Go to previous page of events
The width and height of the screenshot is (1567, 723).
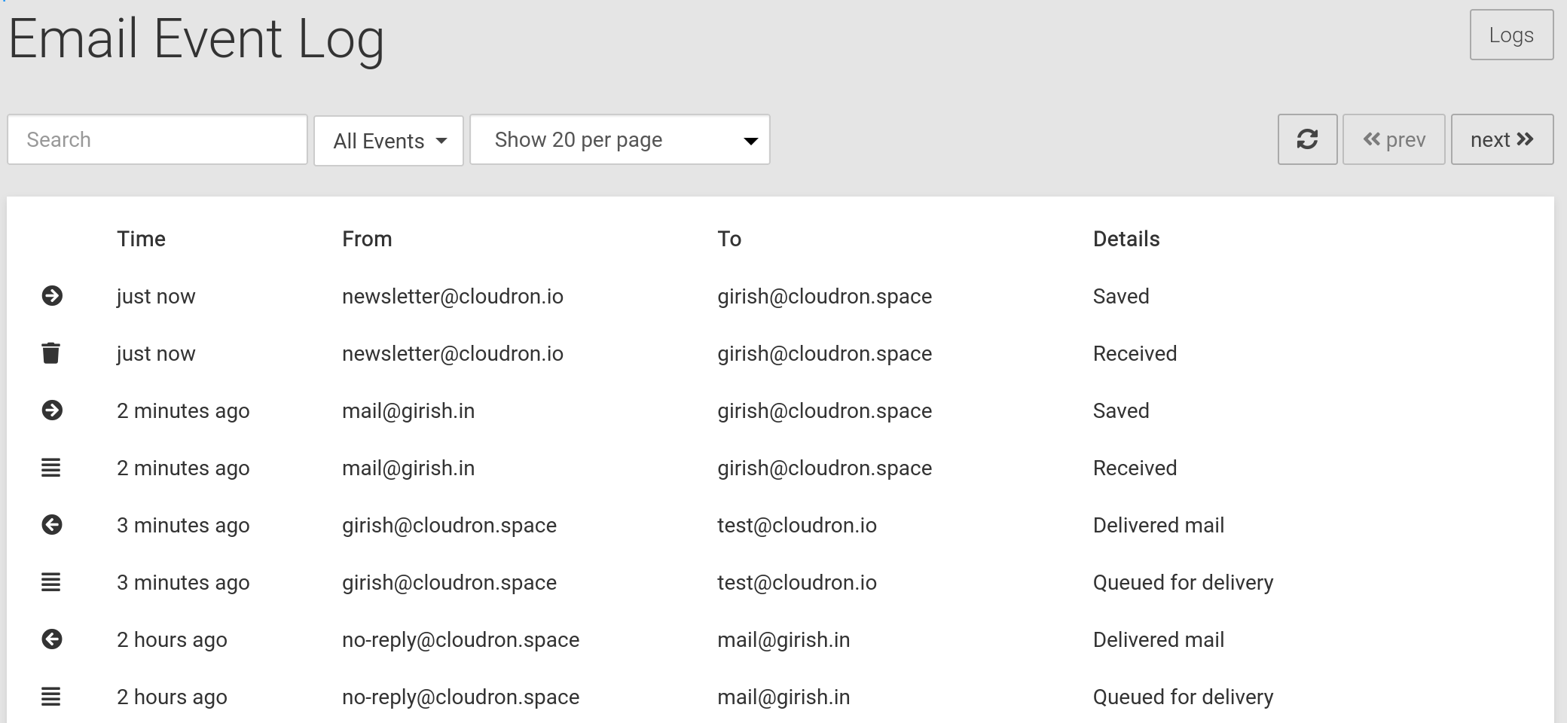click(1394, 139)
